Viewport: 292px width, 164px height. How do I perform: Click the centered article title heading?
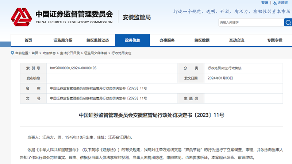(x=151, y=115)
